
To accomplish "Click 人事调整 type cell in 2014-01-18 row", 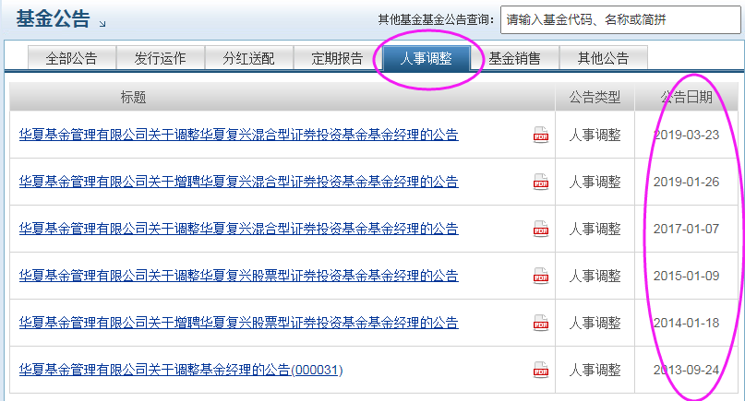I will pos(595,323).
